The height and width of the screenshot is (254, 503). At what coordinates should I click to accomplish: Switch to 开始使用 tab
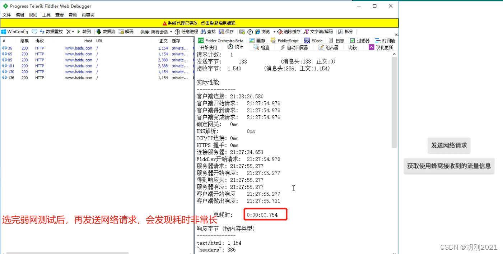209,47
